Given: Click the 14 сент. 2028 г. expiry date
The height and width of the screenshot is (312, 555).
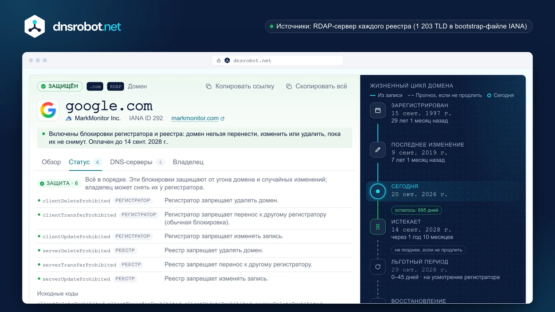Looking at the screenshot, I should 421,229.
